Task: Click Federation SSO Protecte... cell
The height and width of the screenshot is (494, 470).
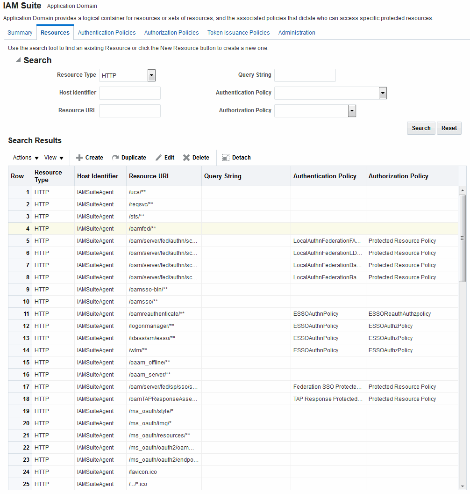Action: click(x=328, y=387)
